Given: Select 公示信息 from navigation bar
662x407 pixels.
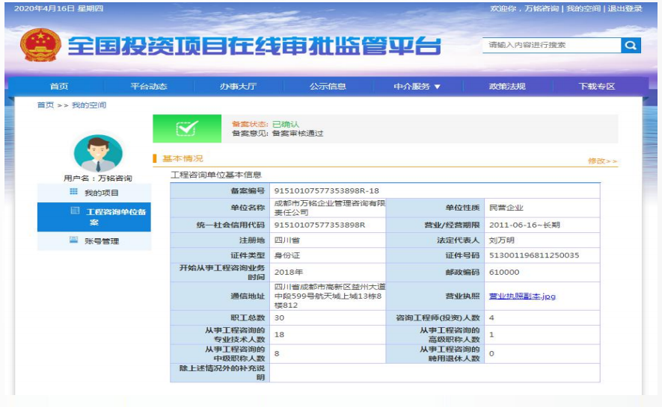Looking at the screenshot, I should pyautogui.click(x=328, y=87).
